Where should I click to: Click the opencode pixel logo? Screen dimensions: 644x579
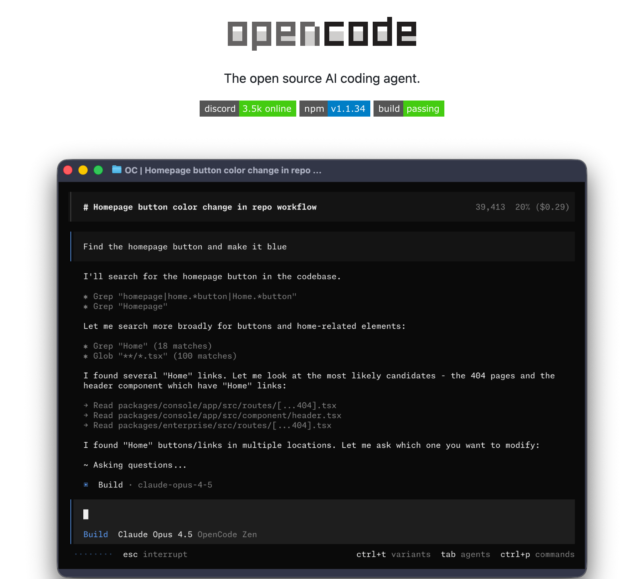[x=322, y=33]
